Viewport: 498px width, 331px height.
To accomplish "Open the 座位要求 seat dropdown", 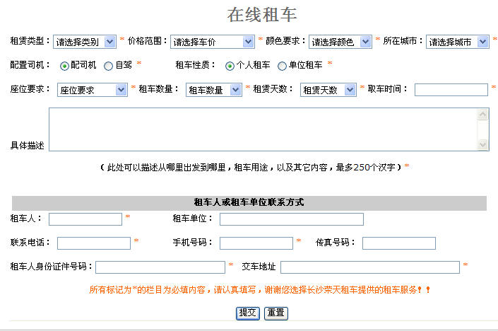I will pyautogui.click(x=90, y=90).
